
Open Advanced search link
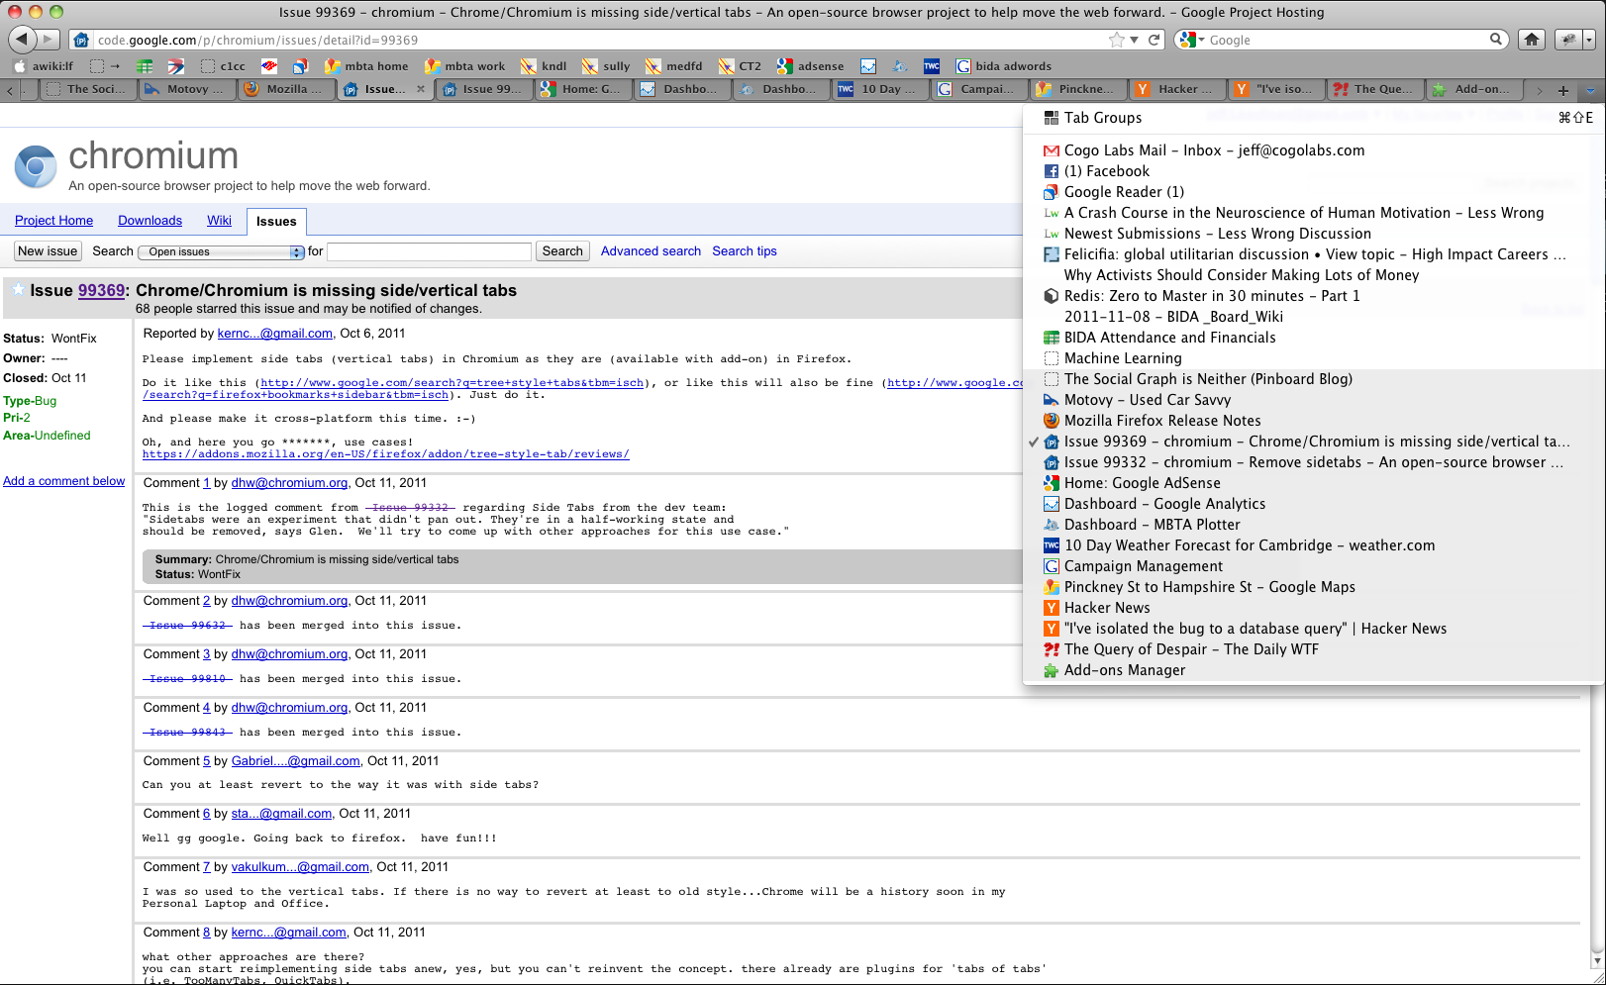tap(651, 251)
